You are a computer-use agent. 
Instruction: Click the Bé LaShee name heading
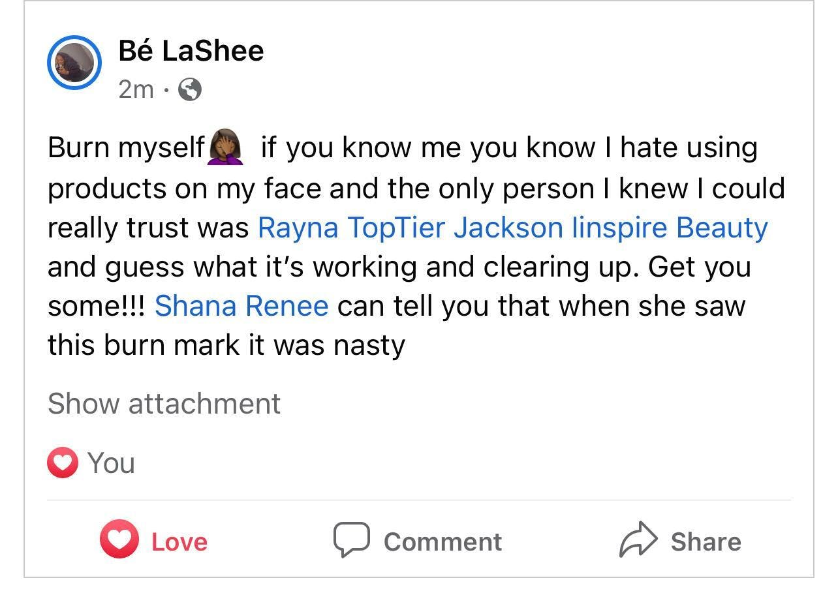tap(191, 51)
